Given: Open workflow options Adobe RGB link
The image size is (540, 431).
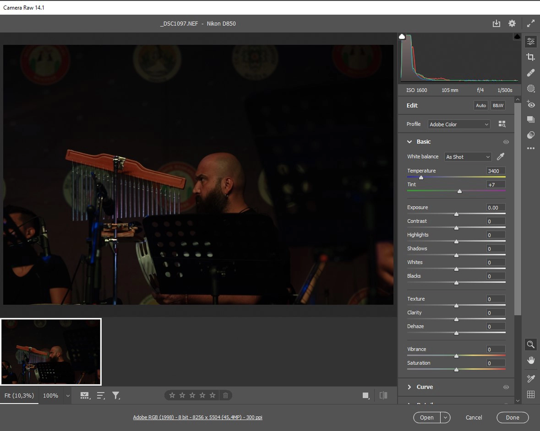Looking at the screenshot, I should (x=197, y=417).
